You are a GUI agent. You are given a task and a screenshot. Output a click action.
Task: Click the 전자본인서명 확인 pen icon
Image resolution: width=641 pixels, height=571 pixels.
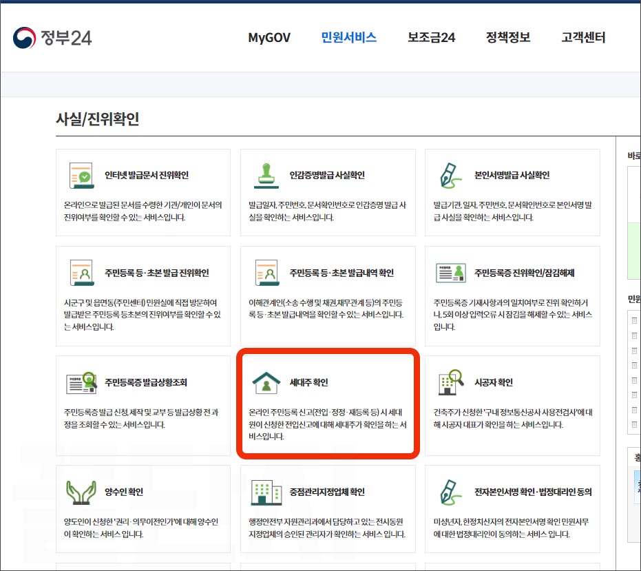coord(450,492)
